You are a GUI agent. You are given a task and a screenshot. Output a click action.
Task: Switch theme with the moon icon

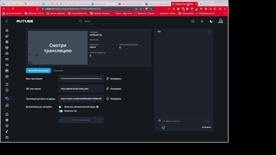click(x=211, y=21)
